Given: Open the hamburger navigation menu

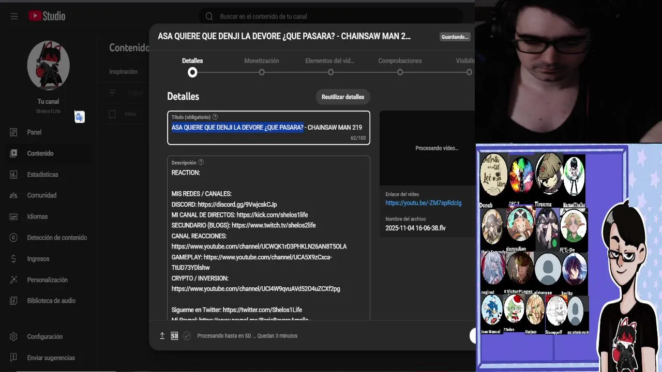Looking at the screenshot, I should [14, 16].
